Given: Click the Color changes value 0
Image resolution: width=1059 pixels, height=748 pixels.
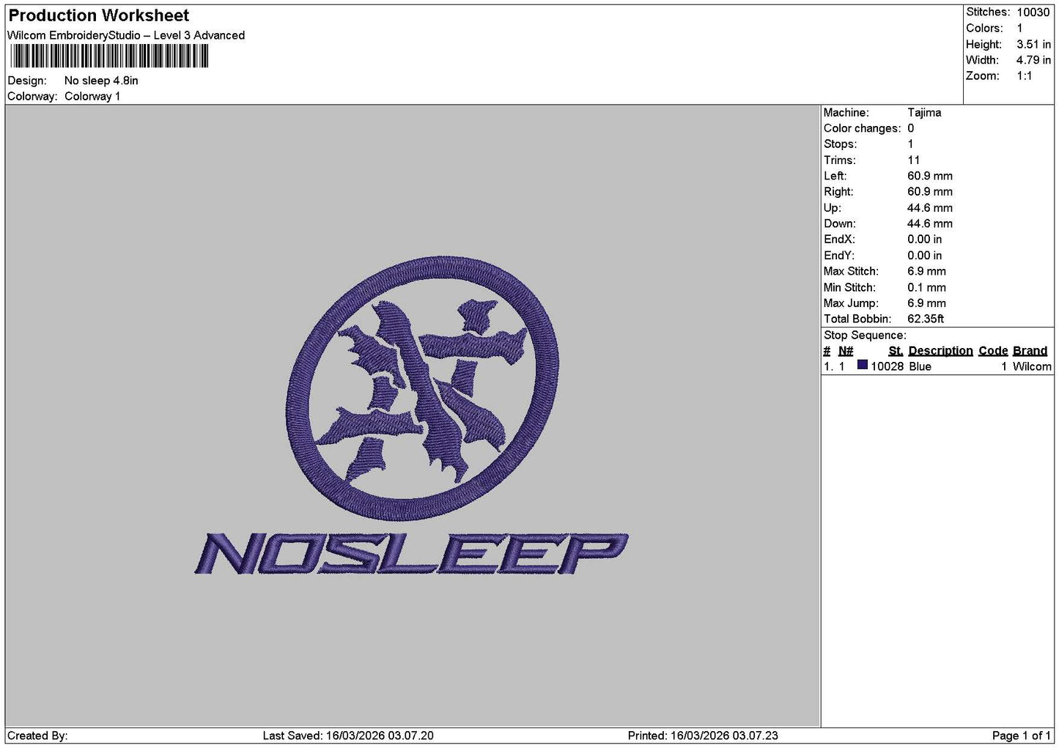Looking at the screenshot, I should pyautogui.click(x=911, y=128).
